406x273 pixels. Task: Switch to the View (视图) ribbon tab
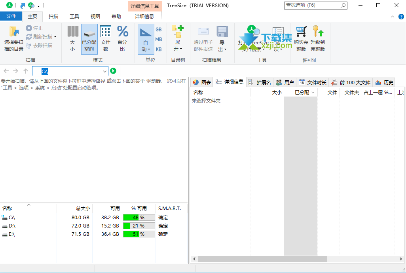click(x=95, y=16)
